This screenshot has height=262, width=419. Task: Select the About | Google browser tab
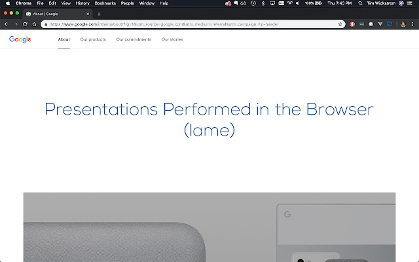click(58, 14)
